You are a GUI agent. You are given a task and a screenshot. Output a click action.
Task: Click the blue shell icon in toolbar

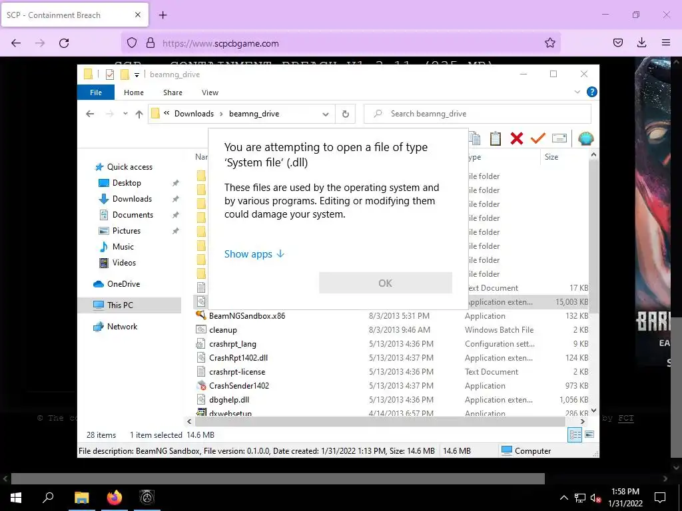click(x=586, y=138)
